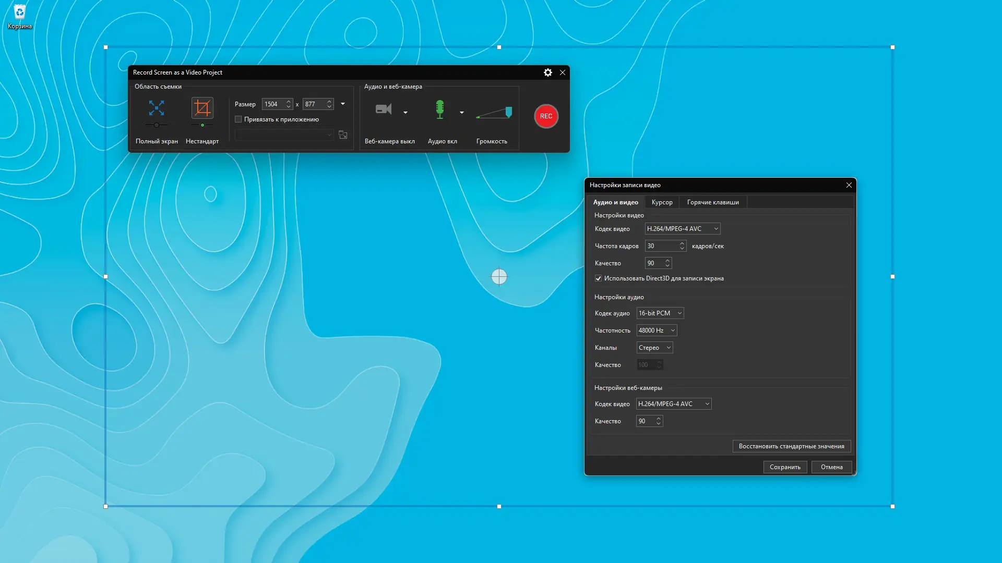Click the webcam camera icon
This screenshot has height=563, width=1002.
(x=384, y=109)
